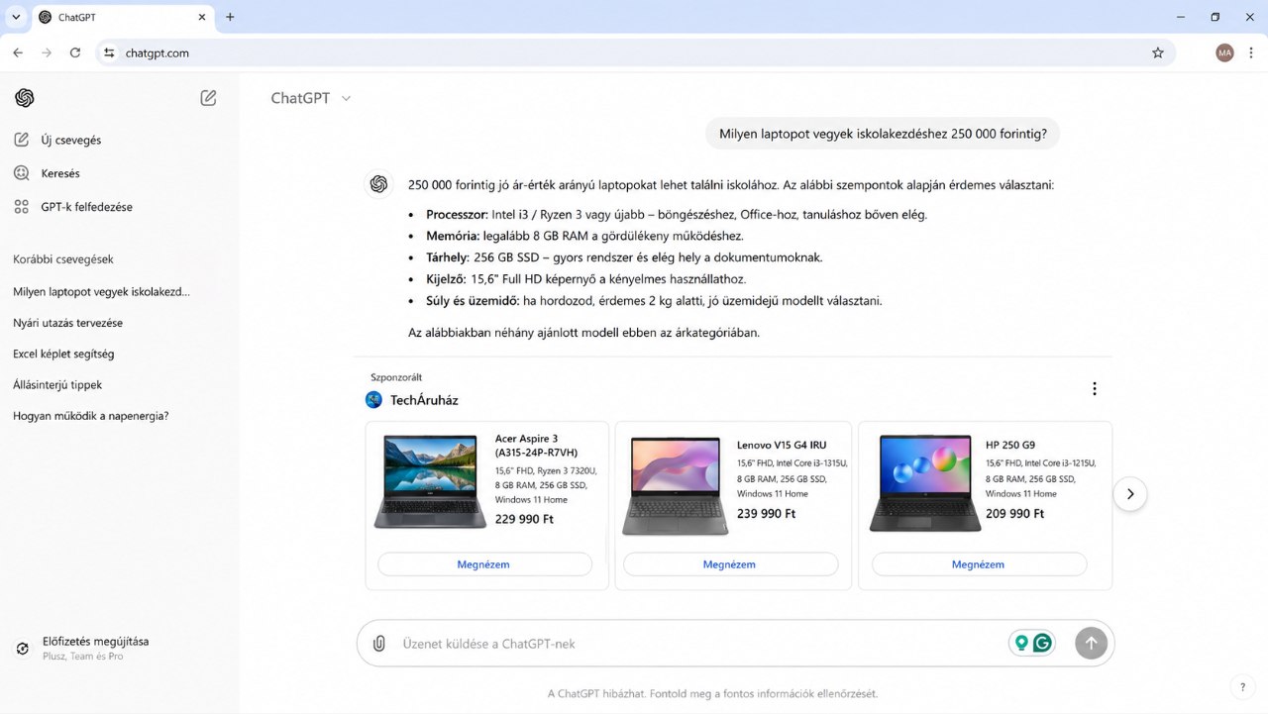This screenshot has width=1268, height=714.
Task: Click the green Grammarly icon in the message box
Action: click(1042, 643)
